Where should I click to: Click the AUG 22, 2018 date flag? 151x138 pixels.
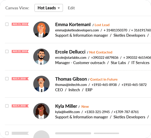[x=20, y=51]
